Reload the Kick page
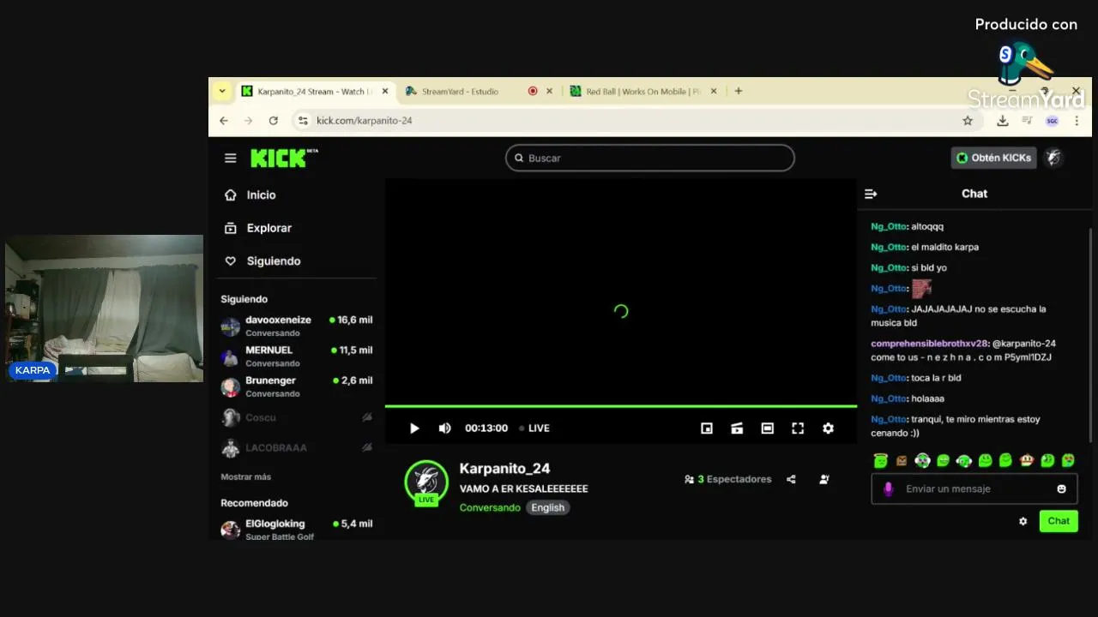Image resolution: width=1098 pixels, height=617 pixels. (274, 121)
